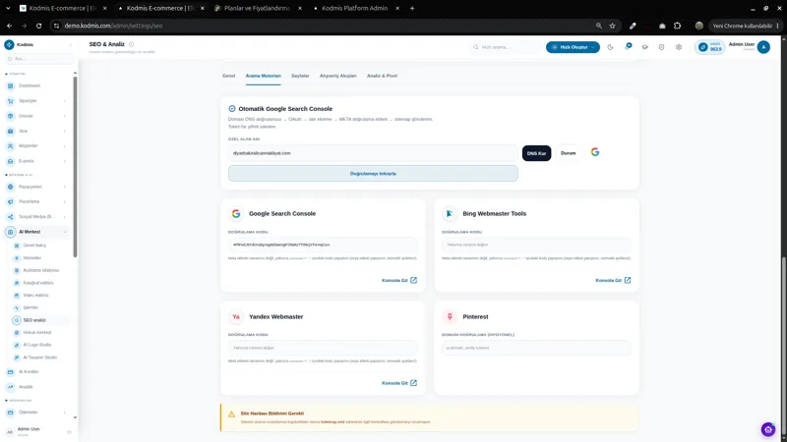The width and height of the screenshot is (787, 442).
Task: Open the purple support chat bubble
Action: pyautogui.click(x=768, y=429)
